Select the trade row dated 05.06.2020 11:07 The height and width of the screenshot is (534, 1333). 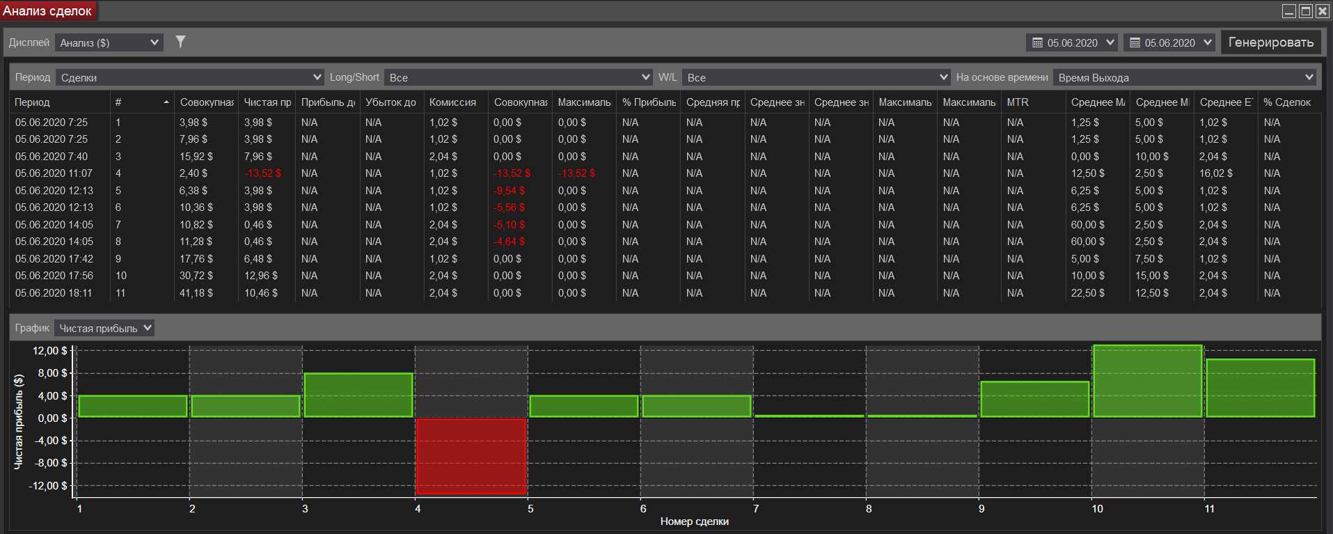pos(665,173)
